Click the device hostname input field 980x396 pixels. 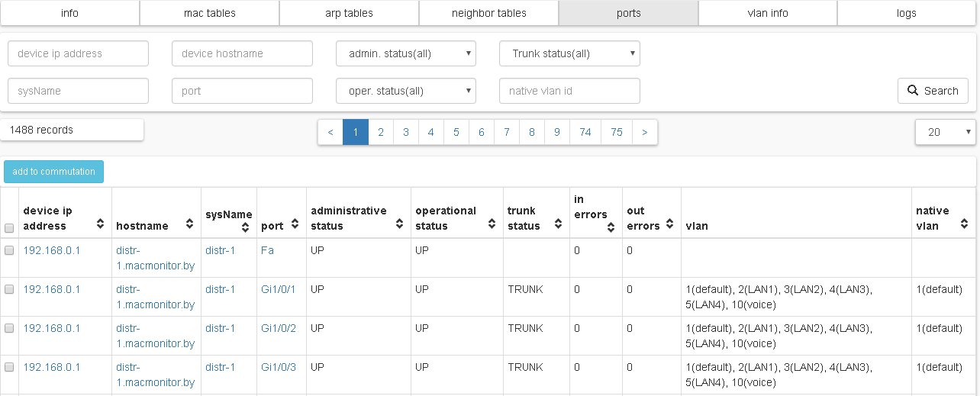pyautogui.click(x=242, y=53)
